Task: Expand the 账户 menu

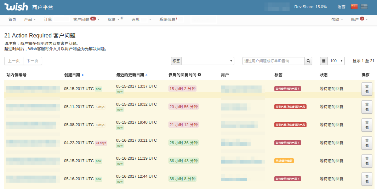Action: tap(359, 19)
